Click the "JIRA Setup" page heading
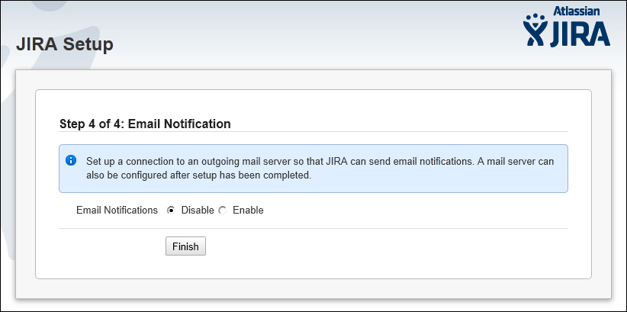Viewport: 627px width, 312px height. click(x=65, y=44)
